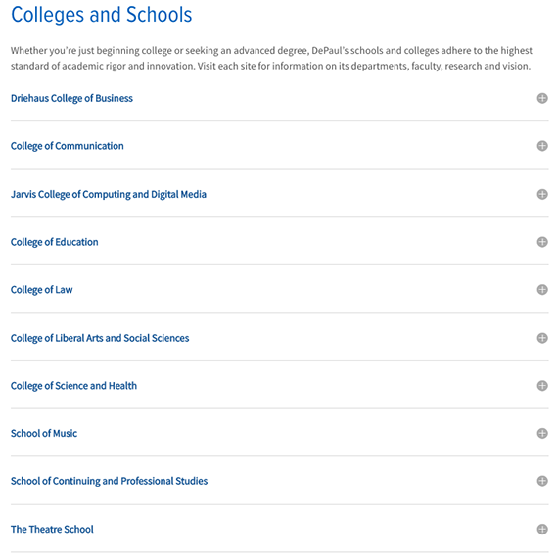Click plus icon beside School of Music
This screenshot has height=557, width=558.
[542, 433]
